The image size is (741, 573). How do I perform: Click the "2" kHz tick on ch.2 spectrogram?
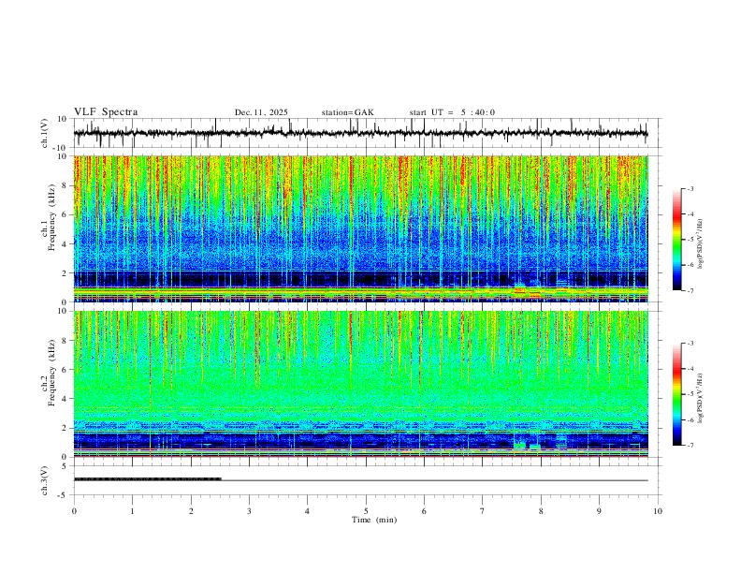pyautogui.click(x=65, y=428)
